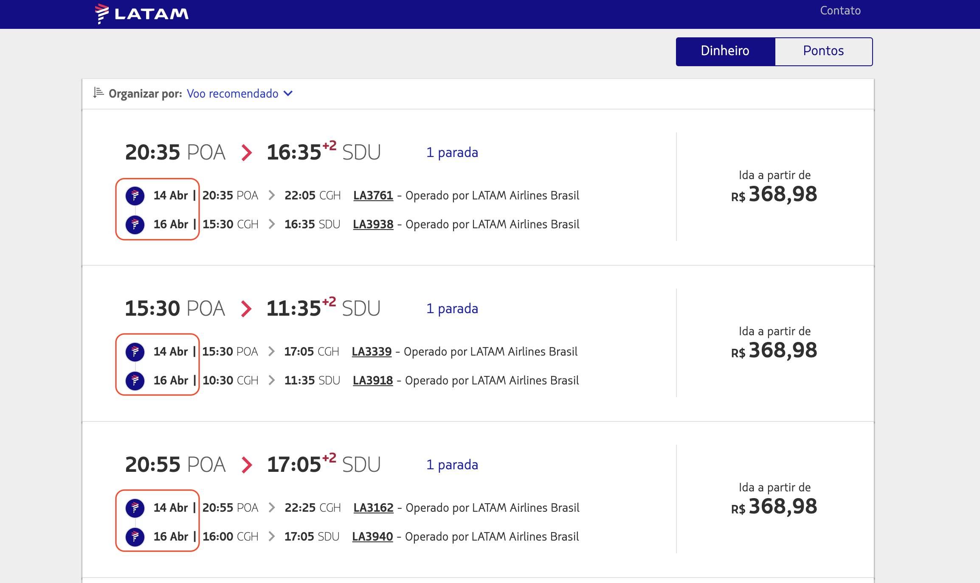This screenshot has width=980, height=583.
Task: Click 16 Abr date on LA3938 row
Action: coord(171,224)
